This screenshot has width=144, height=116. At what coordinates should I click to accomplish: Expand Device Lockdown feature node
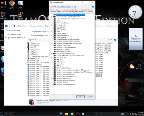(52, 25)
